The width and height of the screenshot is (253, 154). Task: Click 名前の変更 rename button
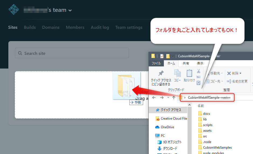click(237, 81)
